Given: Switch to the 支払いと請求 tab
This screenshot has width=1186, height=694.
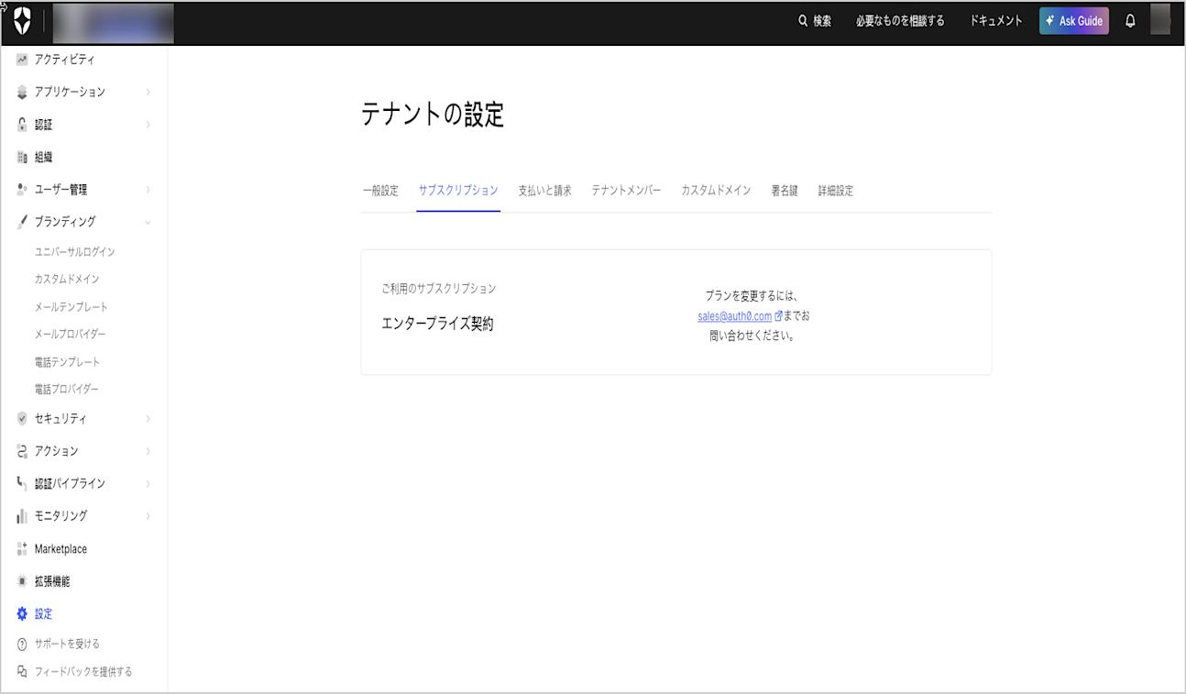Looking at the screenshot, I should click(544, 191).
